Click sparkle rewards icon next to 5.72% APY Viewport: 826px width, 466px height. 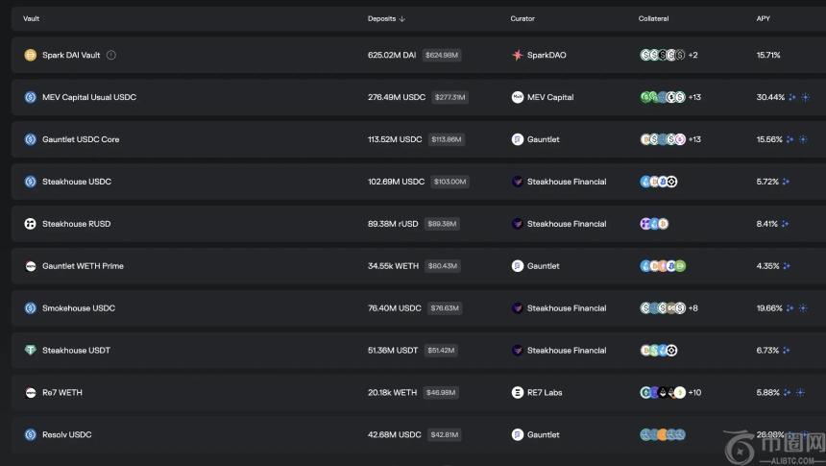click(x=786, y=182)
